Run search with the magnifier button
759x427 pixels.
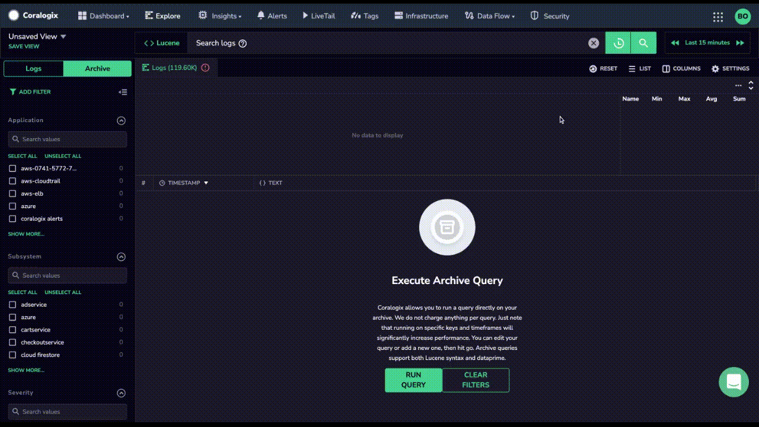click(x=643, y=43)
